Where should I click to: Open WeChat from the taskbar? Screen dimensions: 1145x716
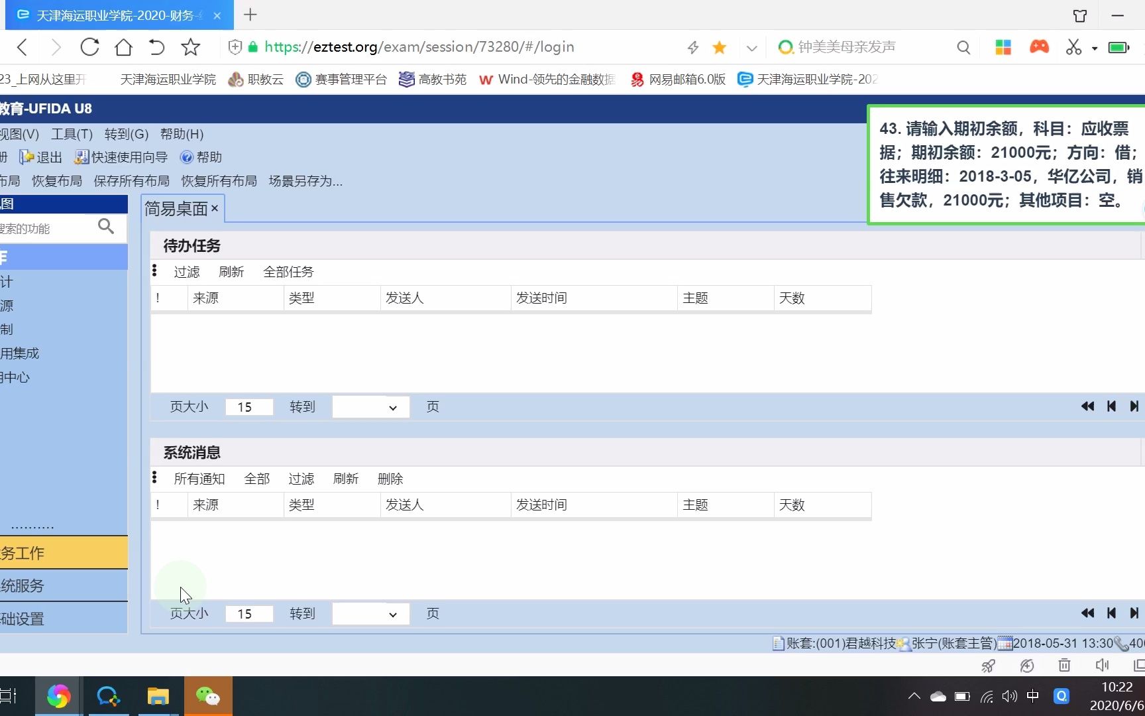tap(208, 696)
